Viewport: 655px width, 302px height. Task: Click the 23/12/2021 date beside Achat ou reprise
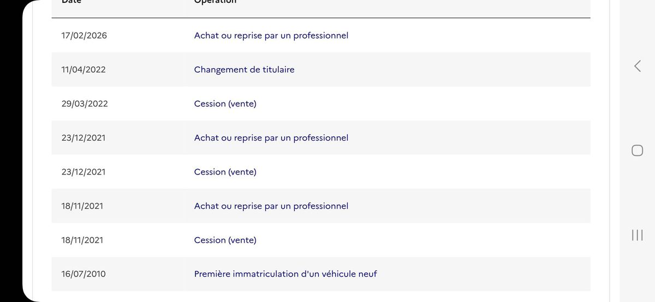pos(84,138)
